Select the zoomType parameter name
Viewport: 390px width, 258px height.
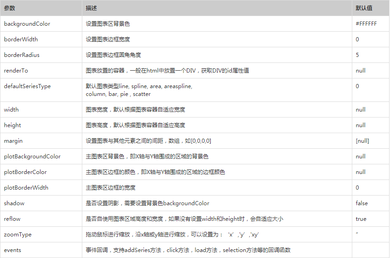(x=17, y=235)
